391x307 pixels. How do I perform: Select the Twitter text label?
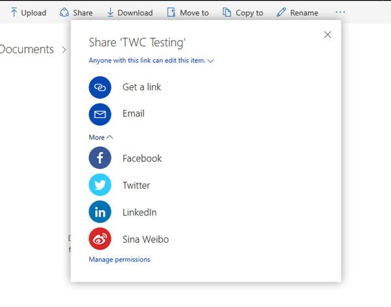click(136, 185)
